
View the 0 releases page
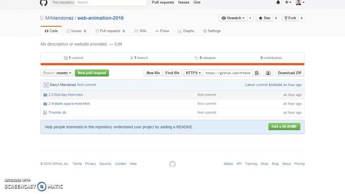(x=205, y=58)
